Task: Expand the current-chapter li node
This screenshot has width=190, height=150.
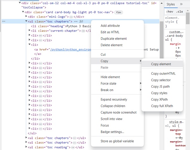Action: click(30, 31)
